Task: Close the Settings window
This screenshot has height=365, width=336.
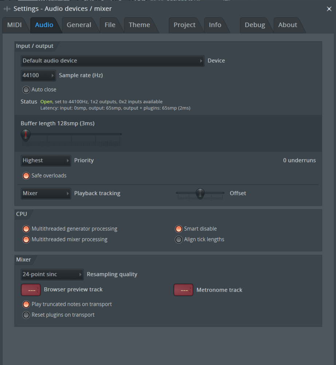Action: point(329,9)
